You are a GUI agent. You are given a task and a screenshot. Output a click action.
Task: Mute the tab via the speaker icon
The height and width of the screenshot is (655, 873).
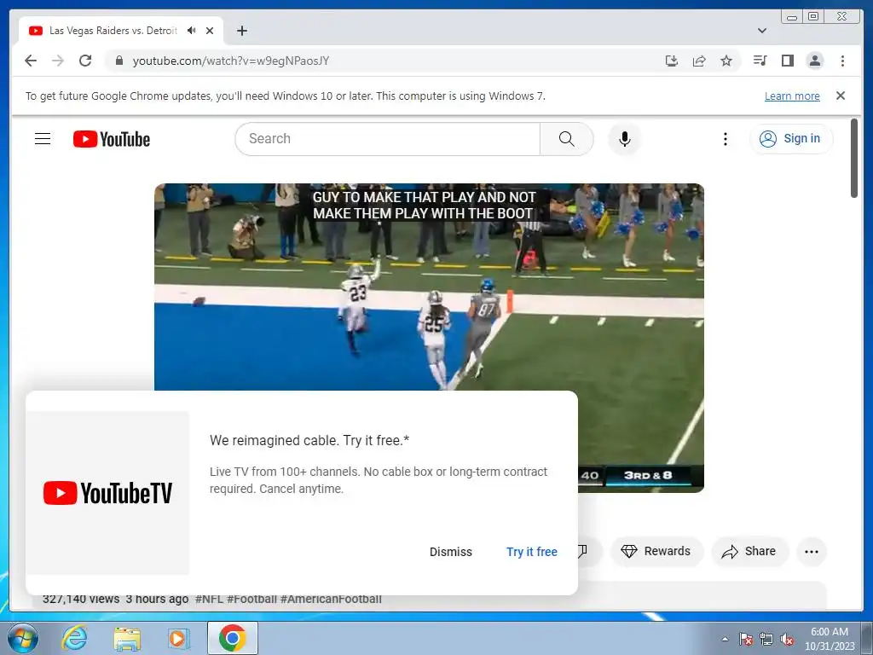click(x=192, y=31)
